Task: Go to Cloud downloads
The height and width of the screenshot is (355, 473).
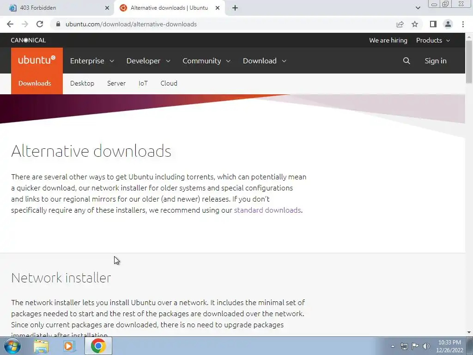Action: pos(169,83)
